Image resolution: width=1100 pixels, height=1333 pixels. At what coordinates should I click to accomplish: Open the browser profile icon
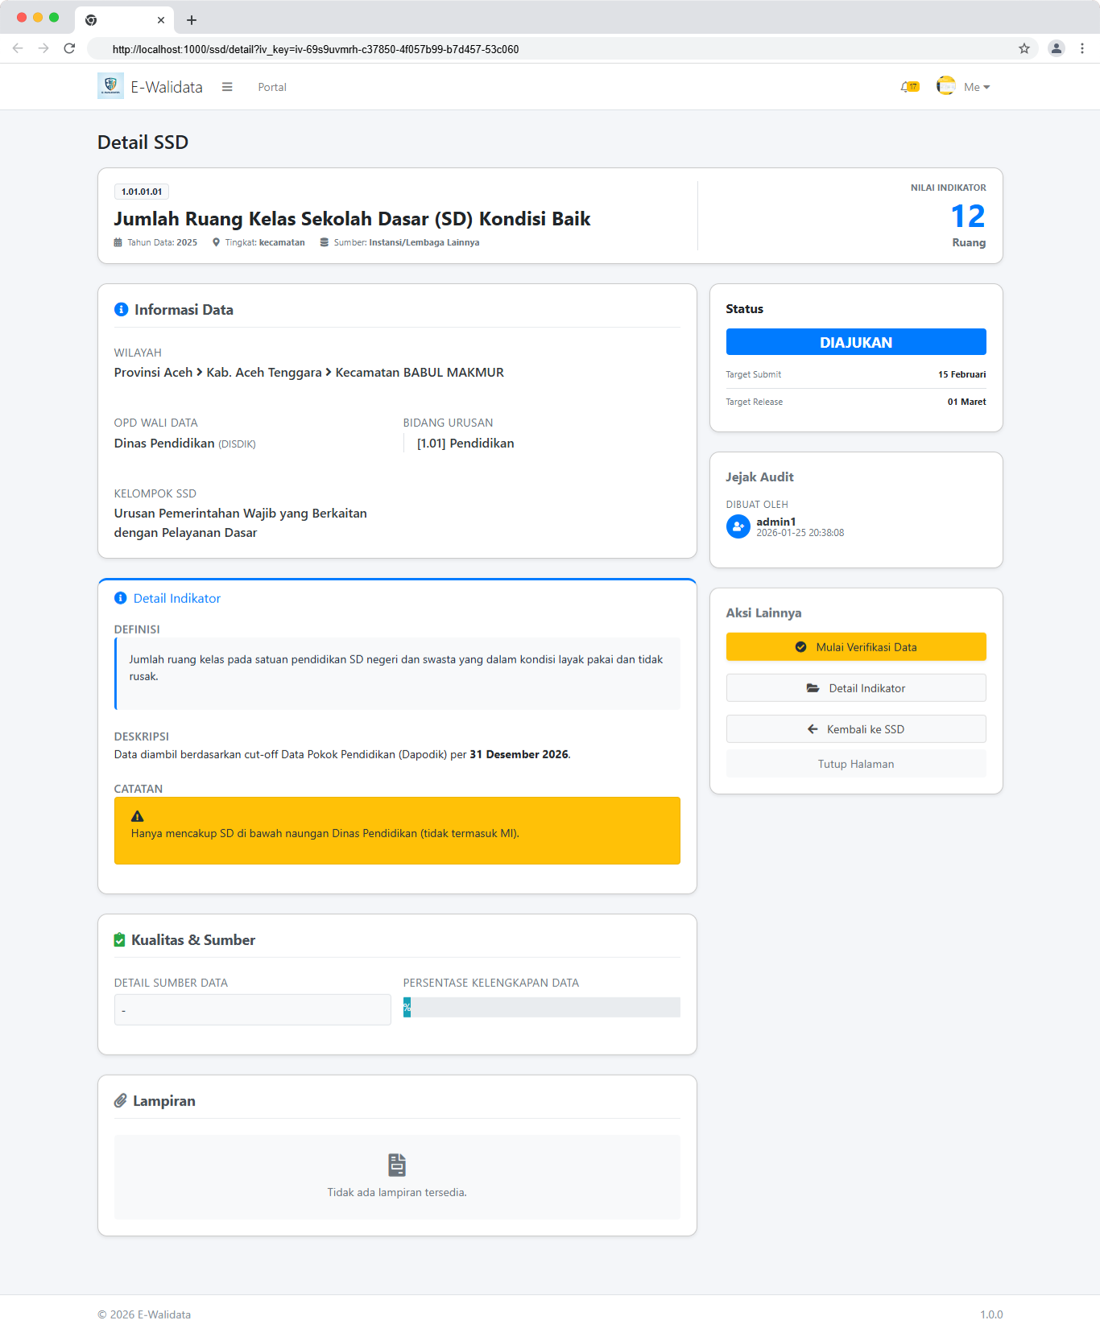pos(1056,48)
